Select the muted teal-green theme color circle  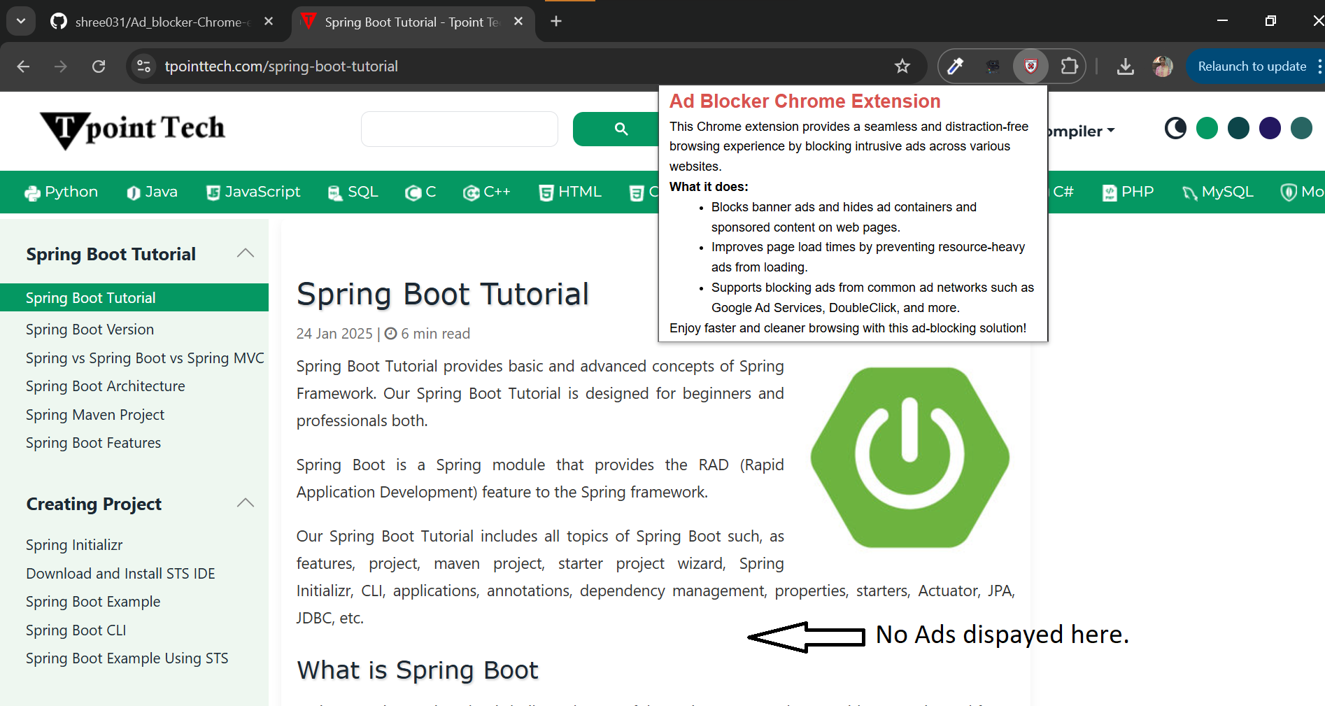coord(1301,128)
